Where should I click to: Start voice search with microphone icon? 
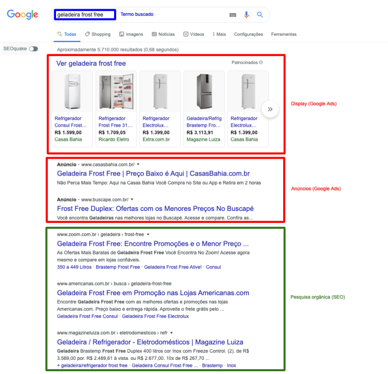click(x=246, y=15)
